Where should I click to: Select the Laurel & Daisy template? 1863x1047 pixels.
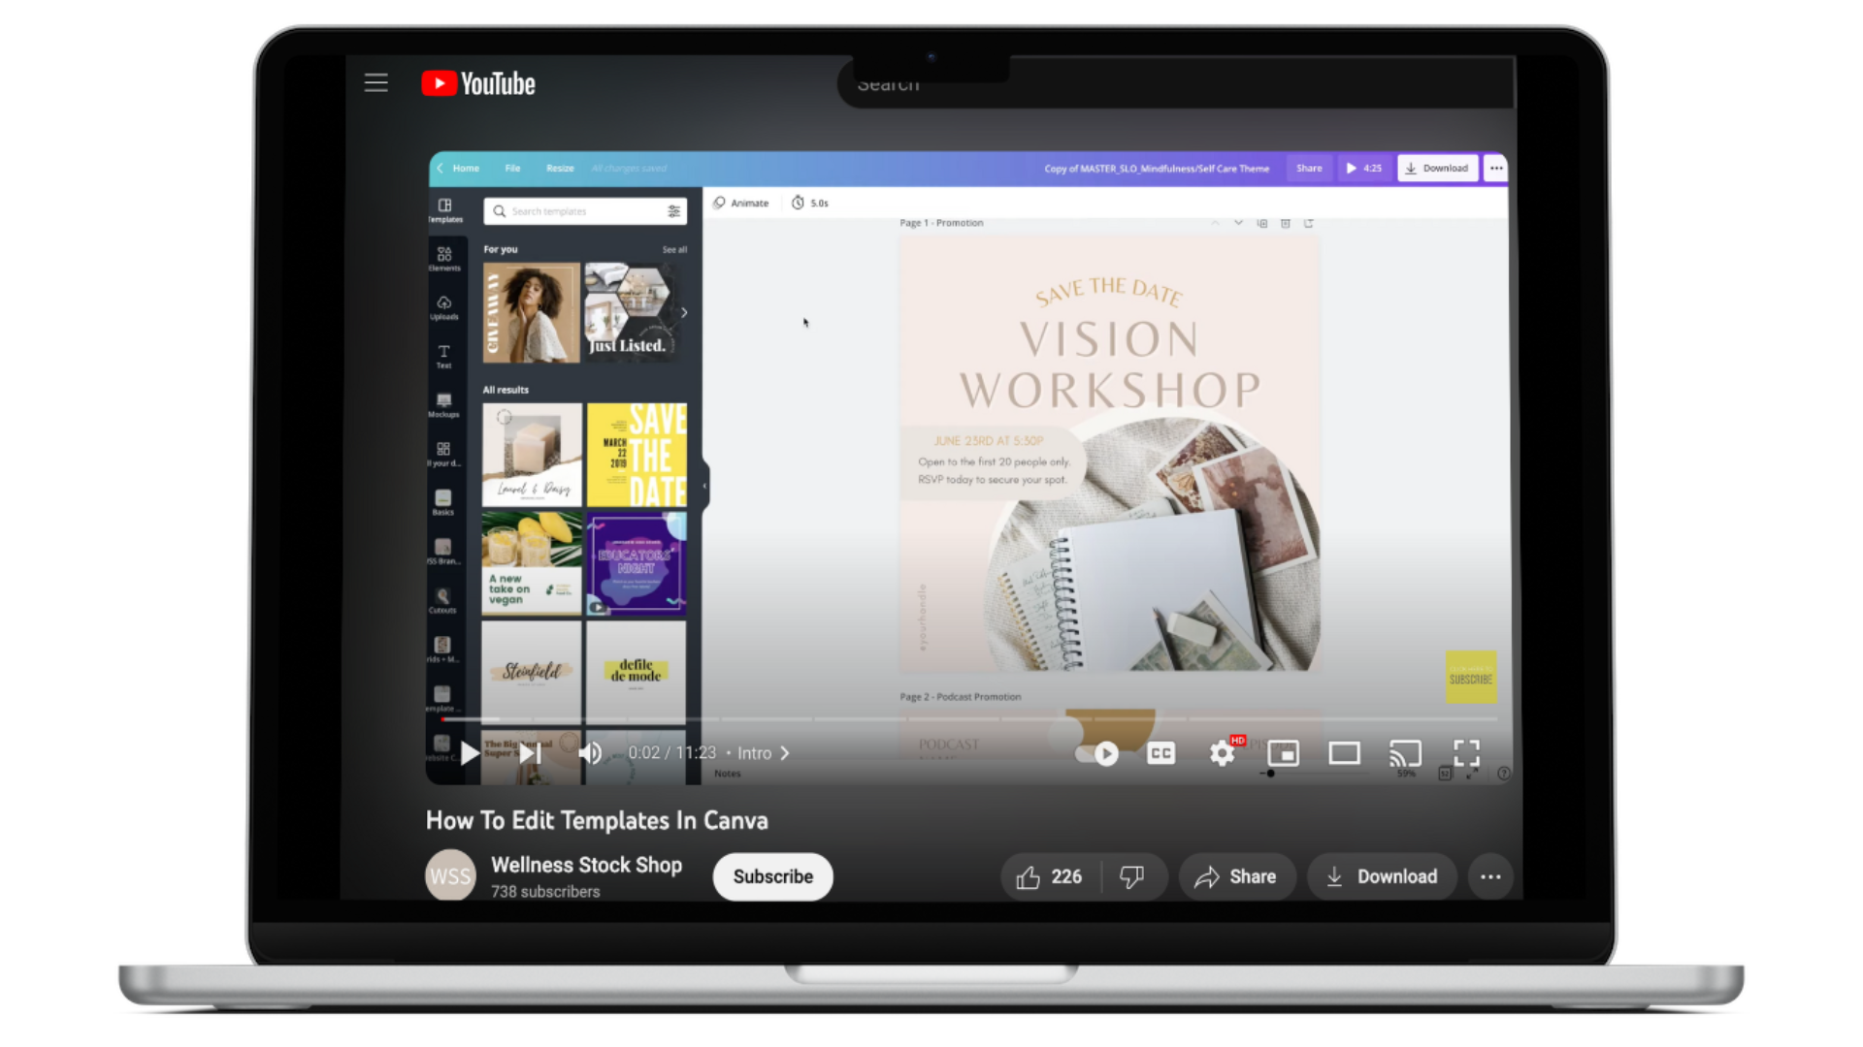[x=532, y=455]
